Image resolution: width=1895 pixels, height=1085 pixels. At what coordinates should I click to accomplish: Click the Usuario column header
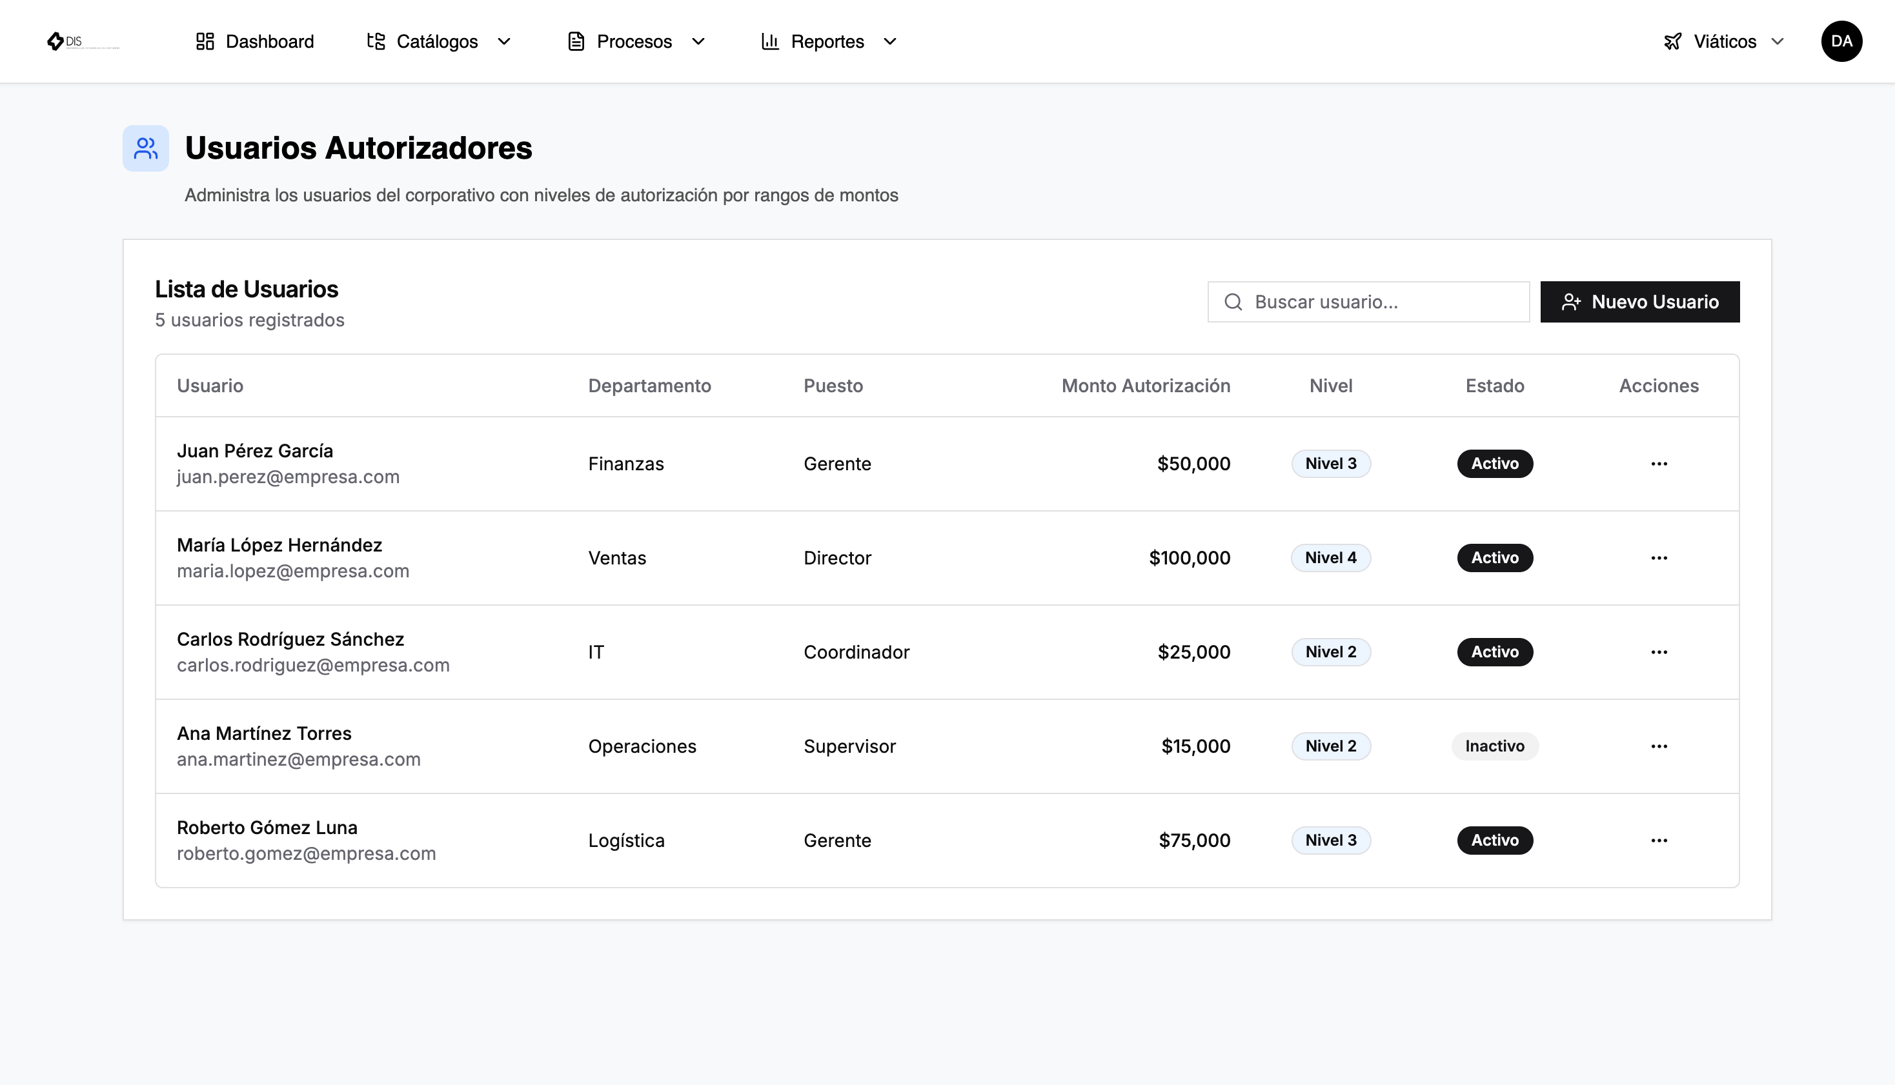(210, 385)
